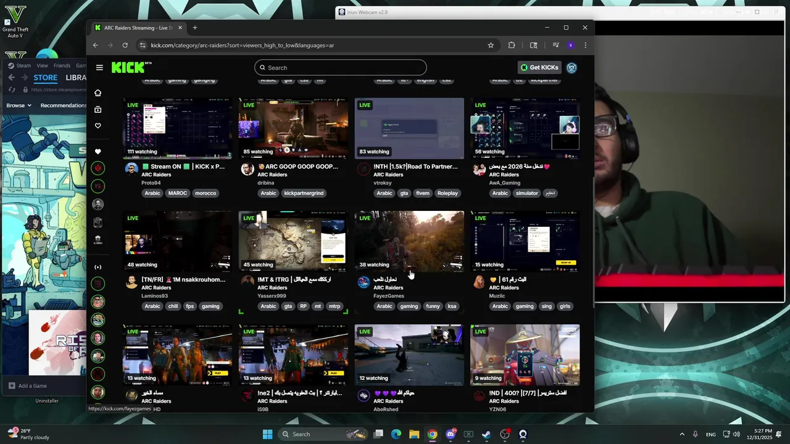The height and width of the screenshot is (444, 790).
Task: Click the live broadcast icon in Kick sidebar
Action: 98,267
